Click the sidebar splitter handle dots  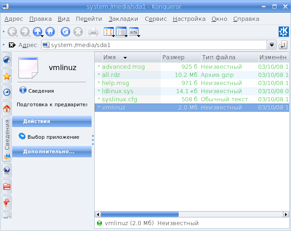(93, 140)
